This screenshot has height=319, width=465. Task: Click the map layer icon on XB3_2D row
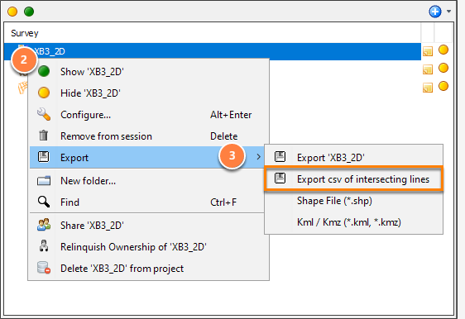428,51
